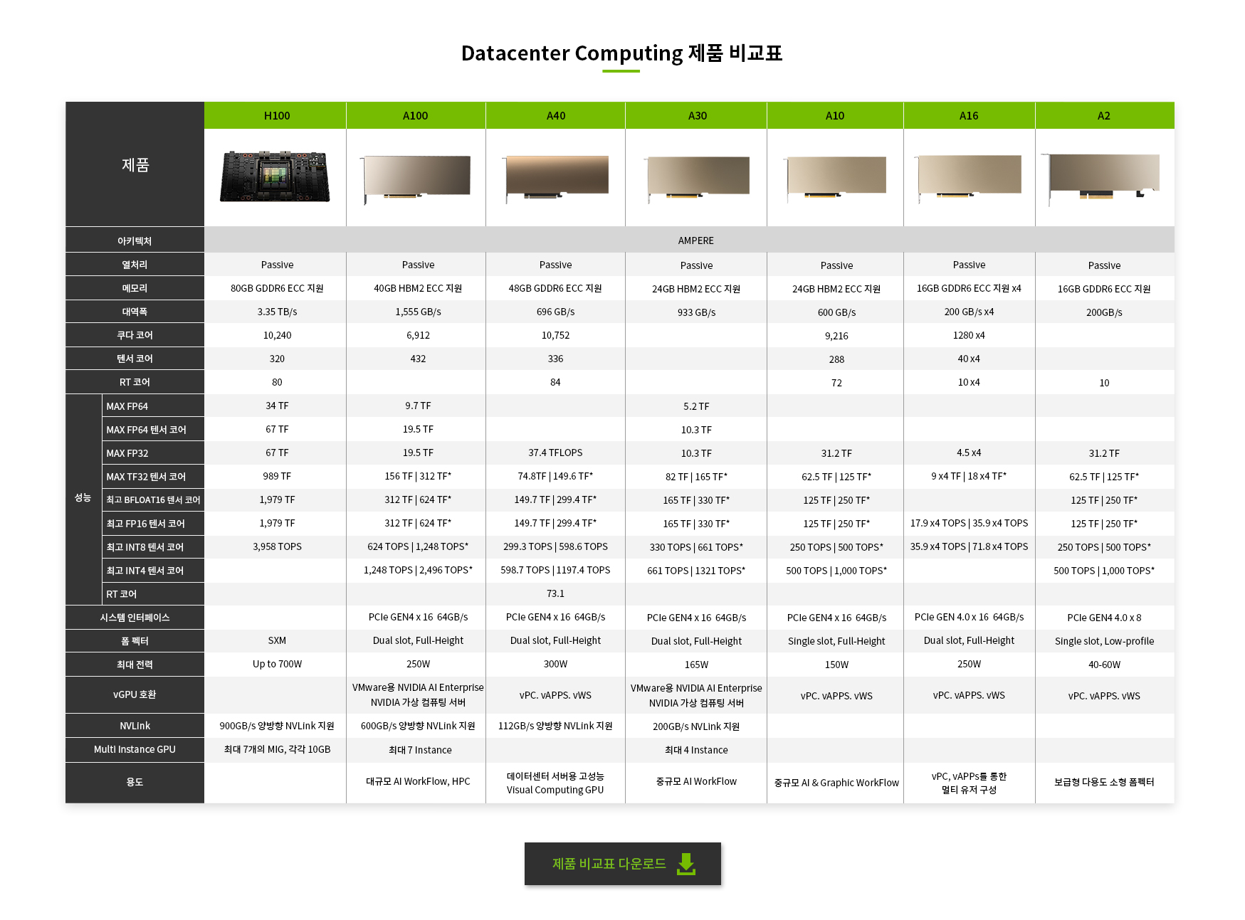The image size is (1245, 920).
Task: Click the NVLink row label
Action: coord(135,726)
